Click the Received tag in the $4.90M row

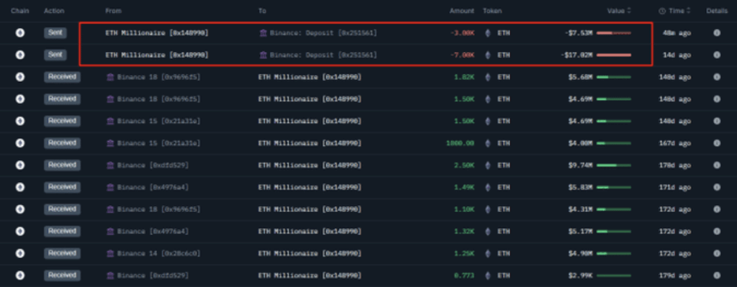(x=62, y=254)
